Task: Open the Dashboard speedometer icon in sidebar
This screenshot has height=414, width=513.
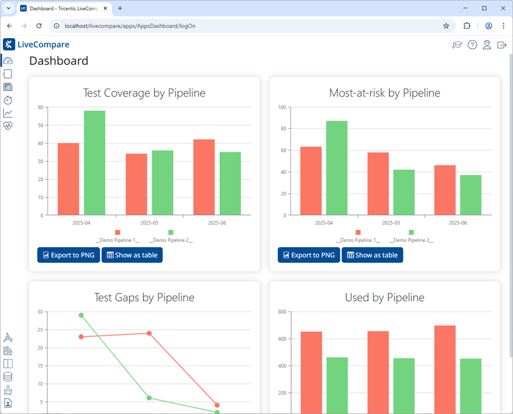Action: click(x=8, y=60)
